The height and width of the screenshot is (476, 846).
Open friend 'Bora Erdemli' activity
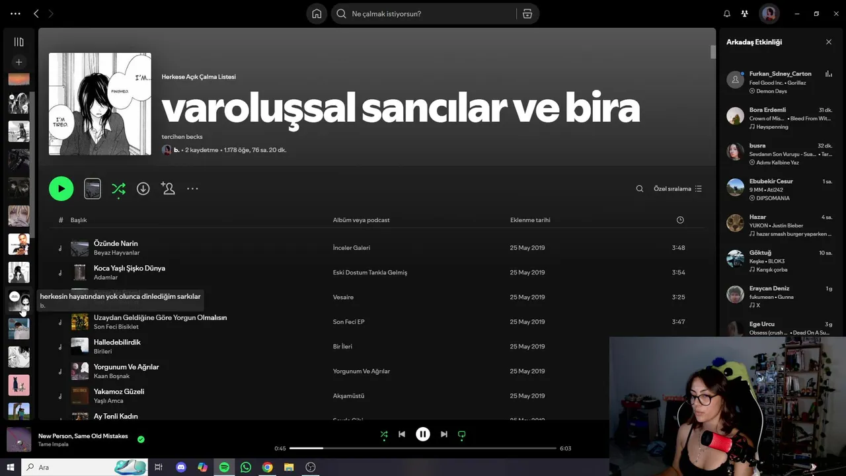point(780,118)
